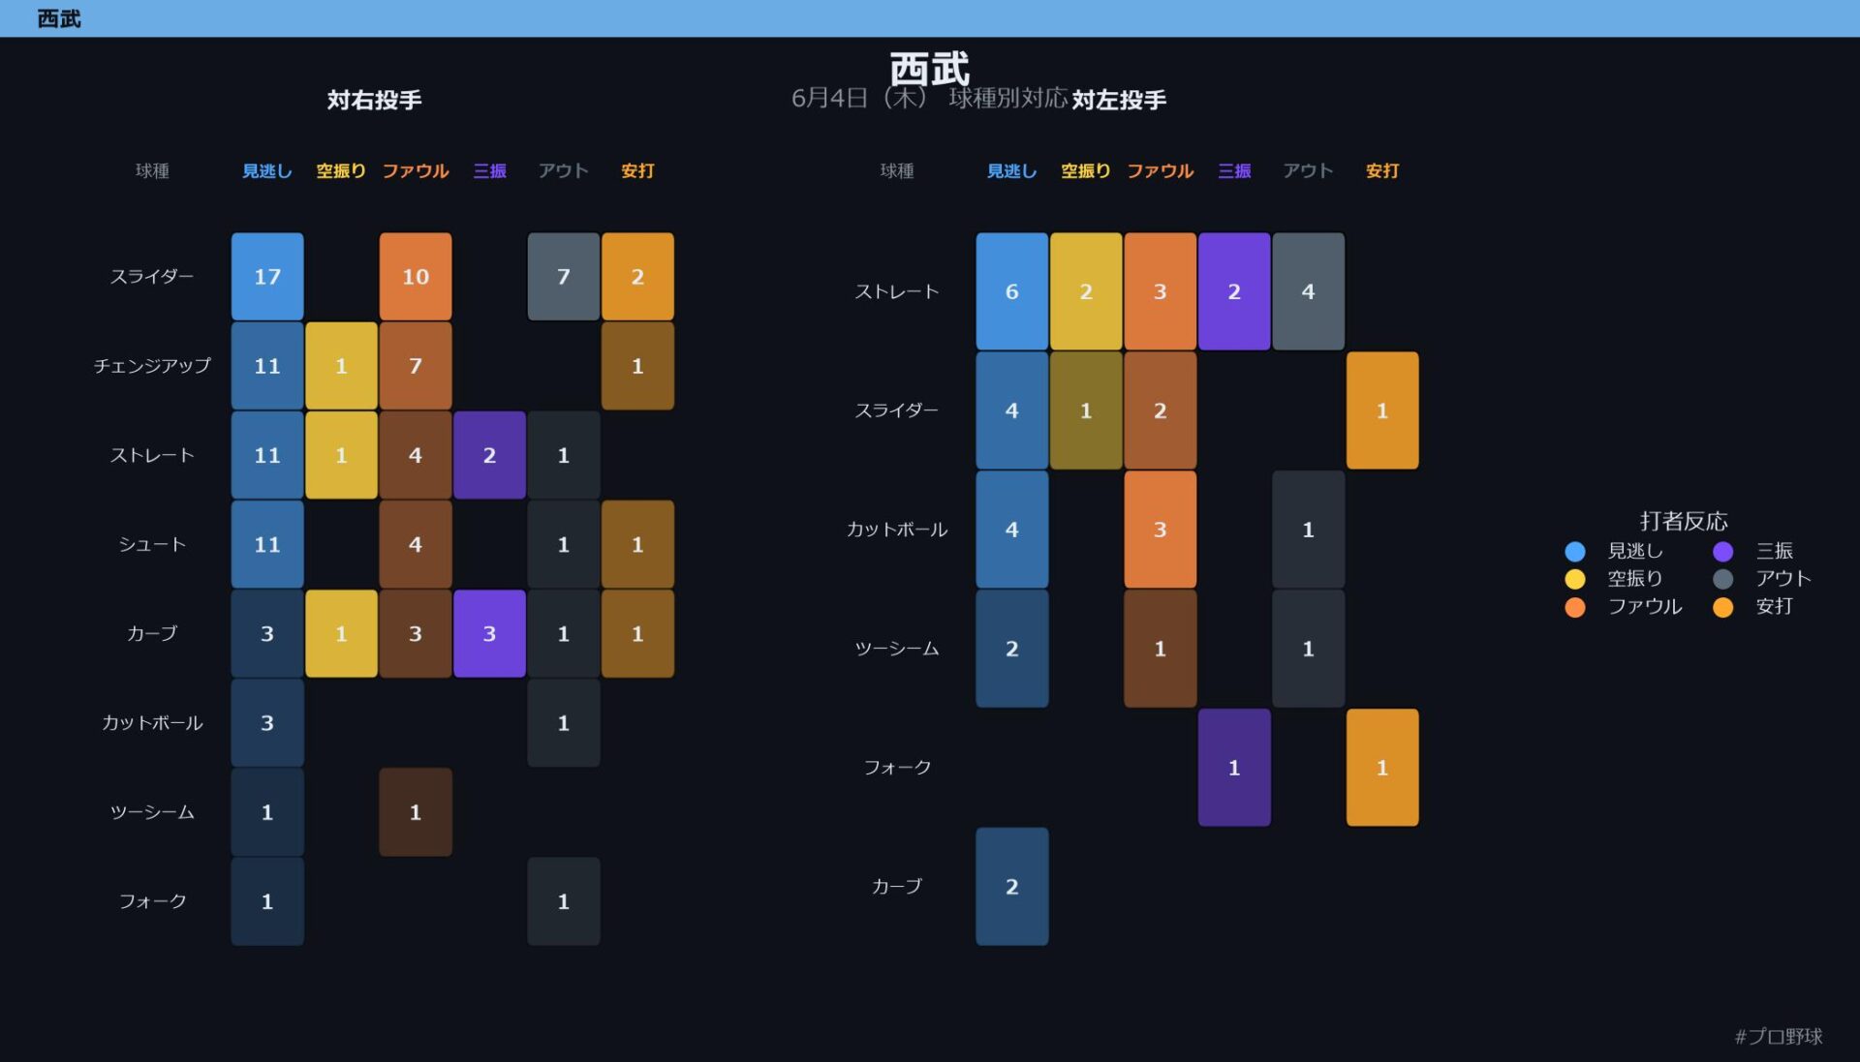Click ストレート 三振 cell in 対右投手 table
Image resolution: width=1860 pixels, height=1062 pixels.
pyautogui.click(x=489, y=455)
